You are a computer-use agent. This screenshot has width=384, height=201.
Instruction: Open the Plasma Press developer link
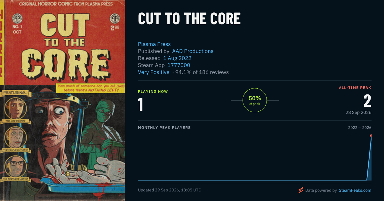point(154,44)
